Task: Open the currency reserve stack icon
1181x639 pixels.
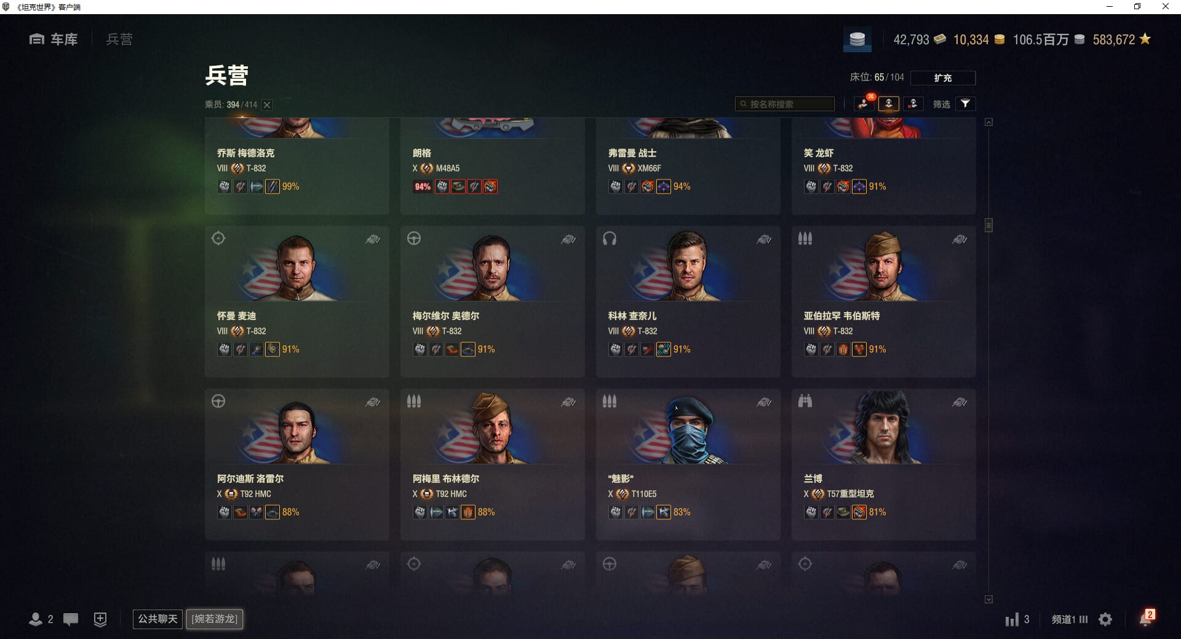Action: pyautogui.click(x=857, y=39)
